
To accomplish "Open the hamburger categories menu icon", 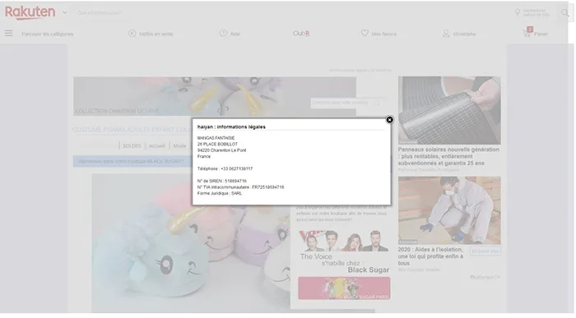I will [8, 34].
